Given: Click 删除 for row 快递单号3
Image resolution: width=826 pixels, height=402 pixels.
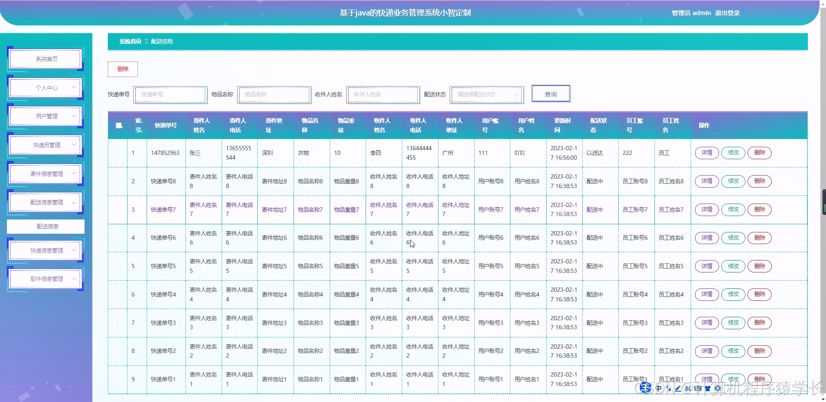Looking at the screenshot, I should click(760, 323).
